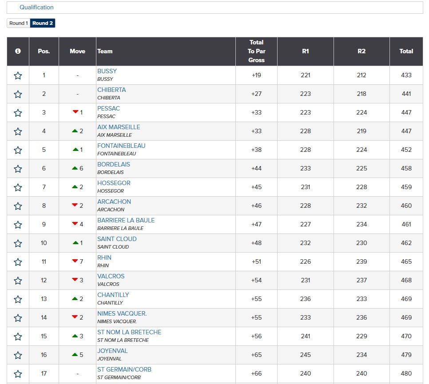Screen dimensions: 429x384
Task: Click AIX MARSEILLE's R2 score of 219
Action: click(x=361, y=131)
